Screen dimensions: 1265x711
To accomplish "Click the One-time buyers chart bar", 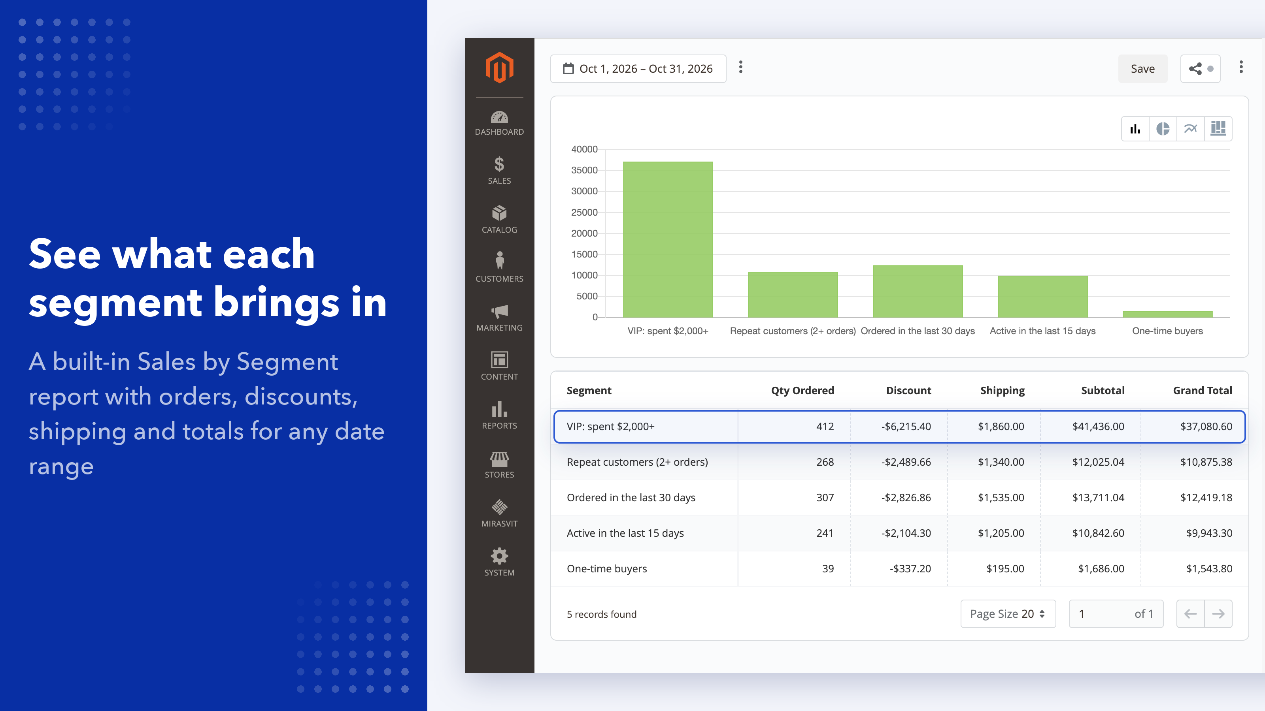I will [1167, 314].
